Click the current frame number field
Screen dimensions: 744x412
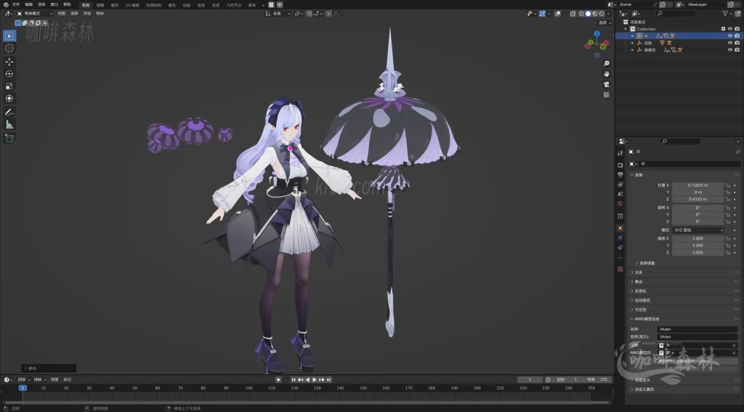pyautogui.click(x=530, y=380)
